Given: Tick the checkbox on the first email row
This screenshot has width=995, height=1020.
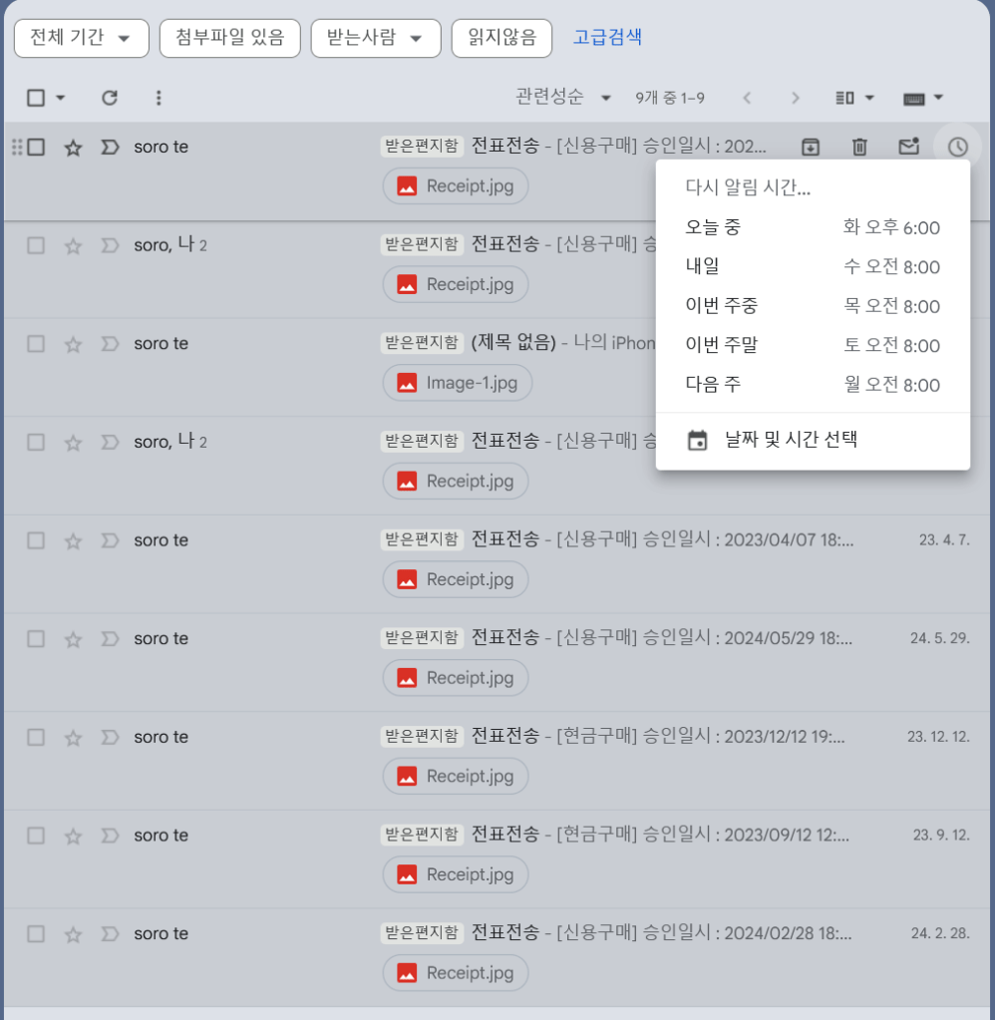Looking at the screenshot, I should (36, 148).
